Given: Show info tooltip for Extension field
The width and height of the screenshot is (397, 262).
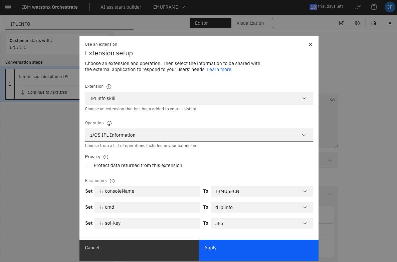Looking at the screenshot, I should point(109,87).
